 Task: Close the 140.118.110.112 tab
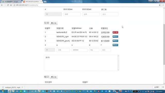(x=41, y=2)
